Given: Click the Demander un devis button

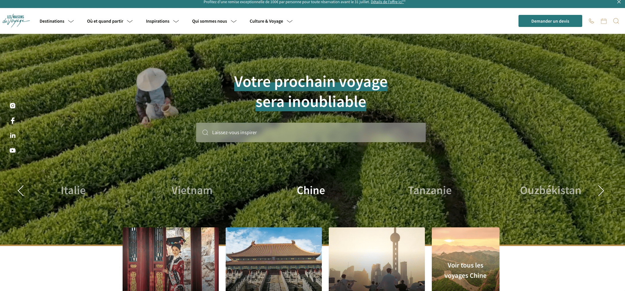Looking at the screenshot, I should point(550,21).
